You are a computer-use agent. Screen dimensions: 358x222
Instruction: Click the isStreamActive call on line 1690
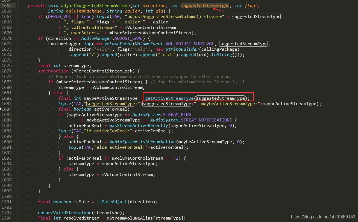click(158, 142)
